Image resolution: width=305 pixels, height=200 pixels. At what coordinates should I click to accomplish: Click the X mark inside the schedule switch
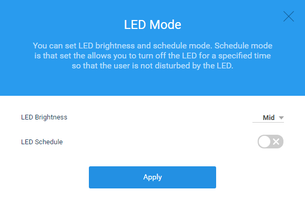(276, 142)
